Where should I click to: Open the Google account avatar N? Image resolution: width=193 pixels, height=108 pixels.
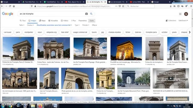point(186,14)
